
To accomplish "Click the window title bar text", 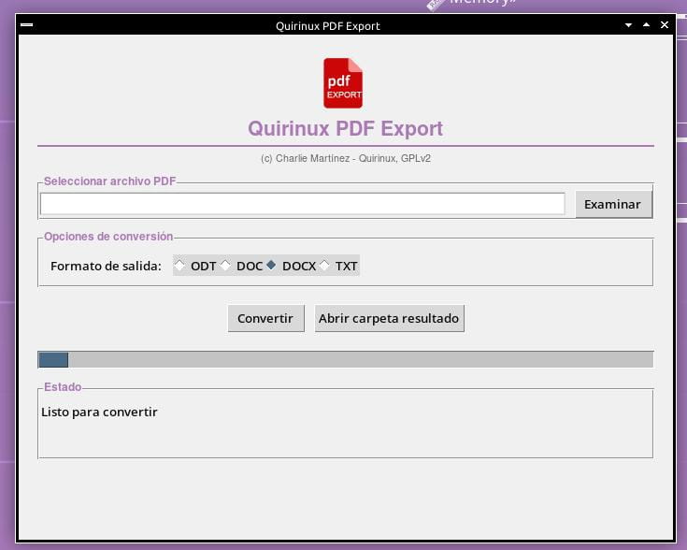I will click(328, 26).
